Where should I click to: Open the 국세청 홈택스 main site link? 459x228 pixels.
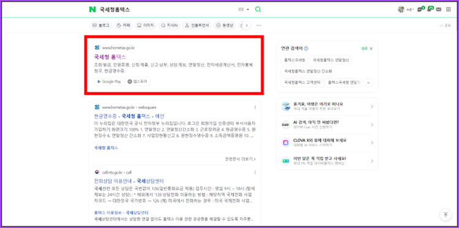110,57
